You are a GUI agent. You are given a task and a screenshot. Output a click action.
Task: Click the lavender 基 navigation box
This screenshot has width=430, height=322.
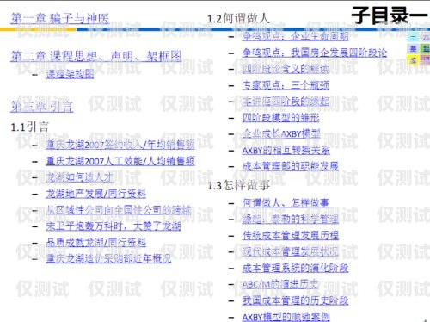413,48
